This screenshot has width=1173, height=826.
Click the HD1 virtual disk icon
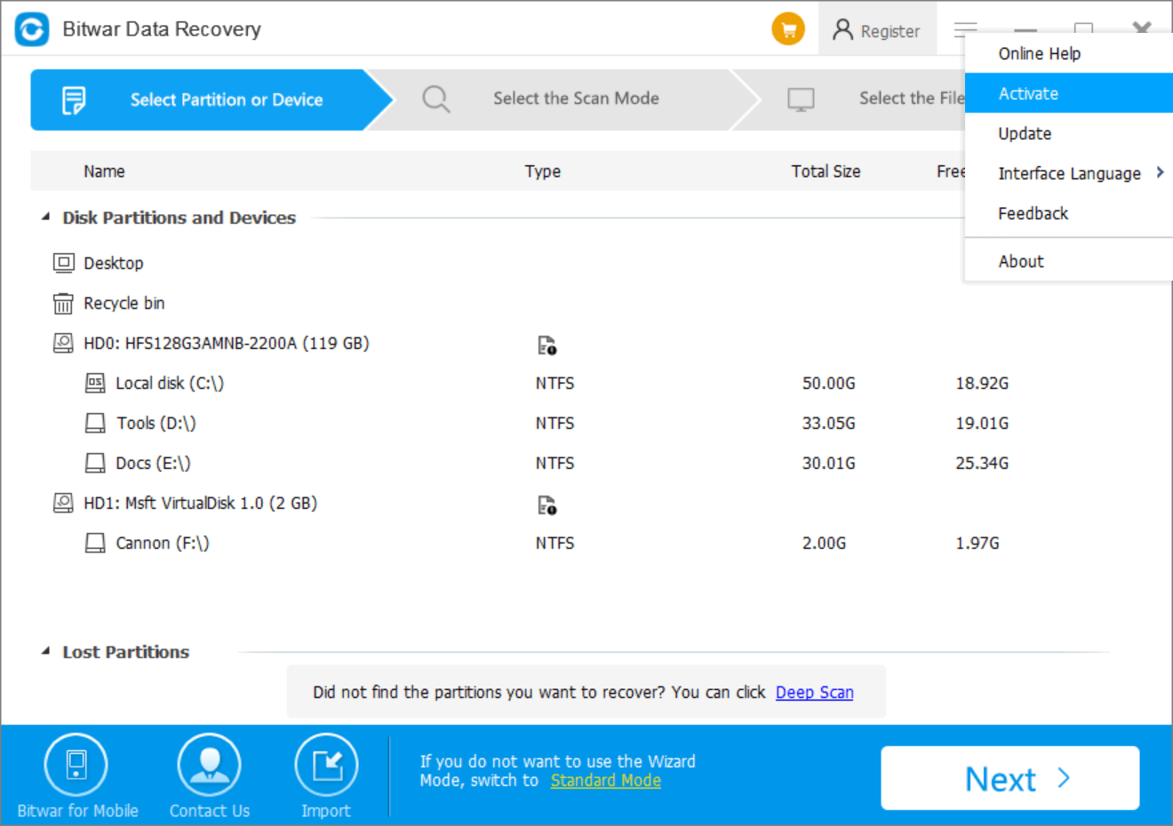pos(63,503)
